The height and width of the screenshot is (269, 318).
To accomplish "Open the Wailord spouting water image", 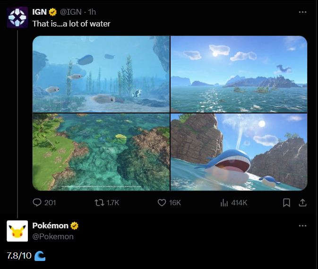I will tap(239, 152).
